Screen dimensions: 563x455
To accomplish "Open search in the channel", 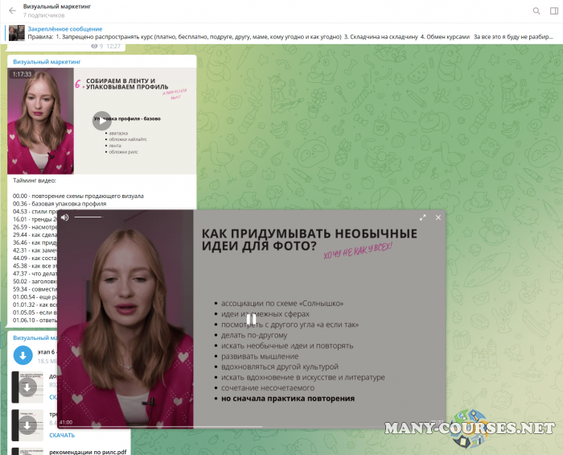I will [536, 10].
